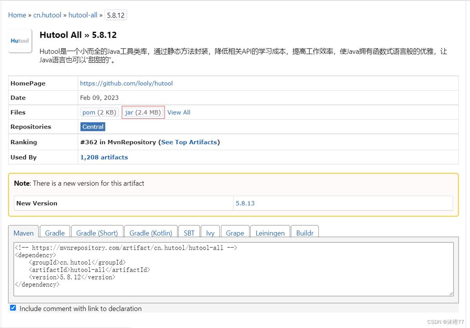The width and height of the screenshot is (470, 328).
Task: Open the Ivy tab
Action: [210, 233]
